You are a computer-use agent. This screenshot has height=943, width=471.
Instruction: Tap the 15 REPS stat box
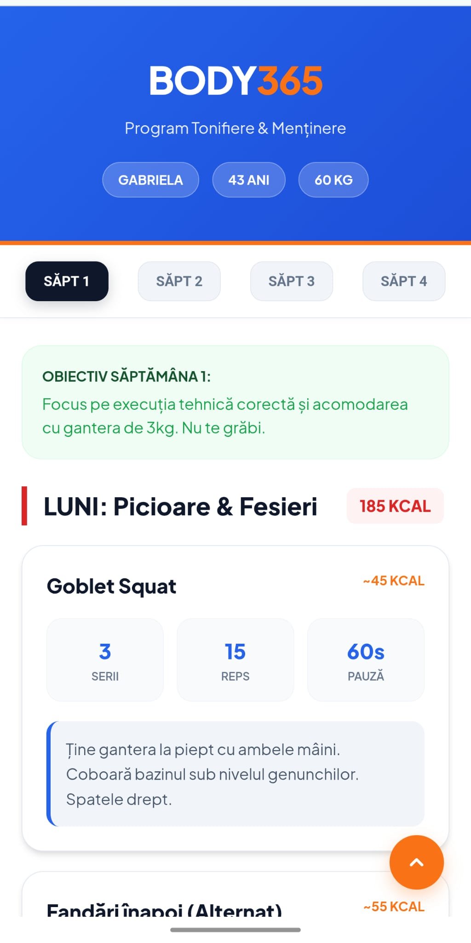coord(235,659)
